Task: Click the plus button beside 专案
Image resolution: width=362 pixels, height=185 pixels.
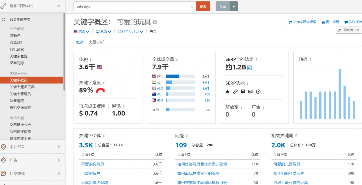Action: tap(234, 6)
